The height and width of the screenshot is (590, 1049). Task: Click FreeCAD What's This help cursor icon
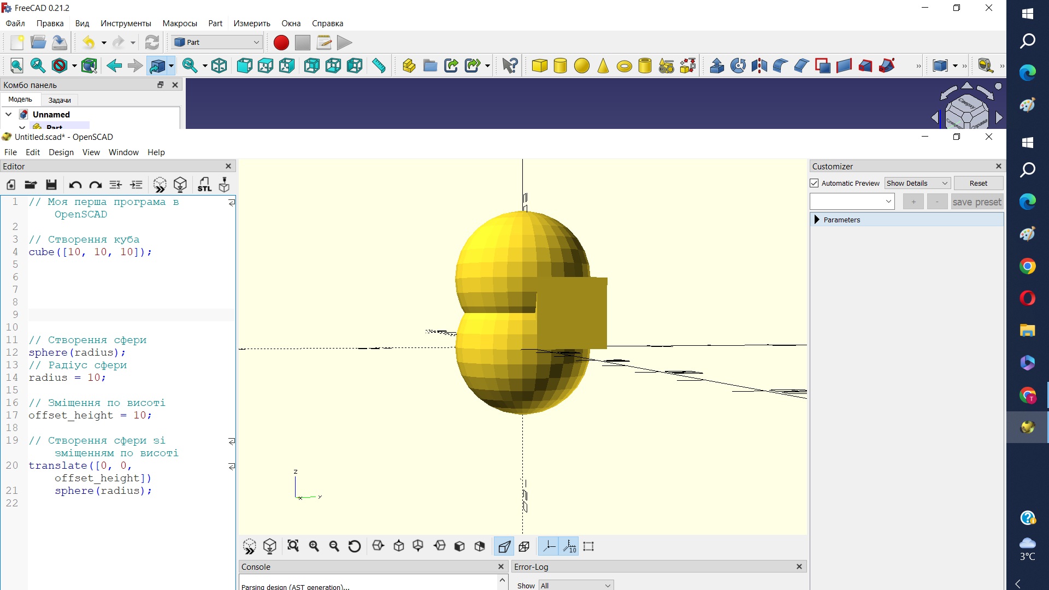[x=510, y=66]
